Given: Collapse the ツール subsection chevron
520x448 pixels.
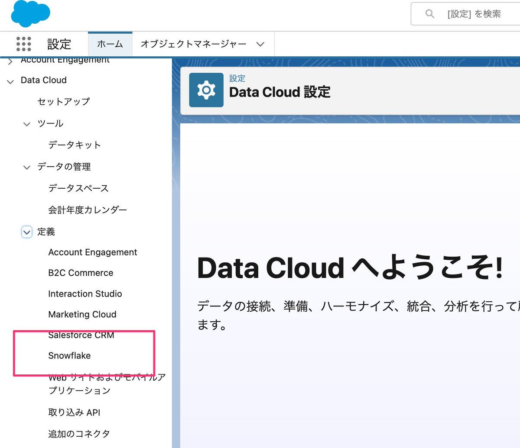Looking at the screenshot, I should pyautogui.click(x=27, y=124).
